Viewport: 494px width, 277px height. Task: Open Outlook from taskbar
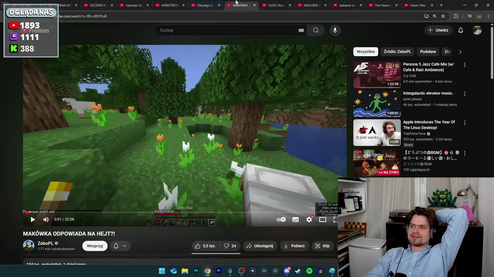click(x=173, y=271)
